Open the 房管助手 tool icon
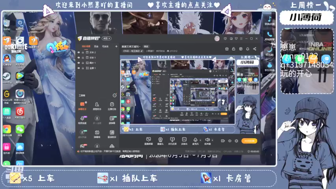The height and width of the screenshot is (189, 336). [97, 104]
